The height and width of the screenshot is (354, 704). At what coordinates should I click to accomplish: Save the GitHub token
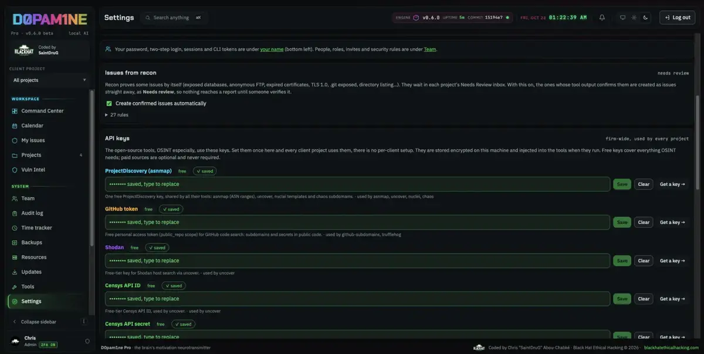(x=622, y=222)
